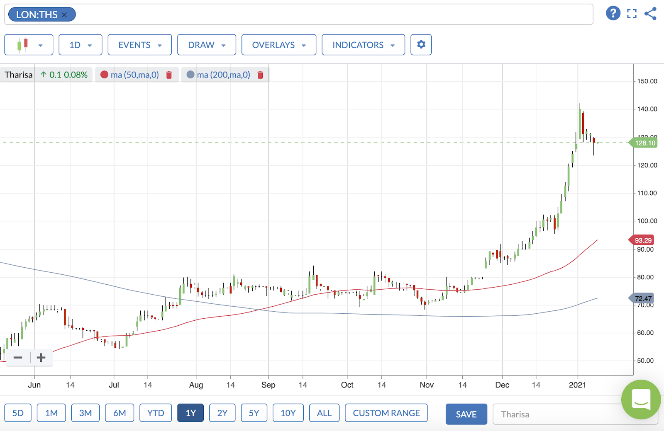The width and height of the screenshot is (664, 431).
Task: Select the 5D time range
Action: (x=18, y=413)
